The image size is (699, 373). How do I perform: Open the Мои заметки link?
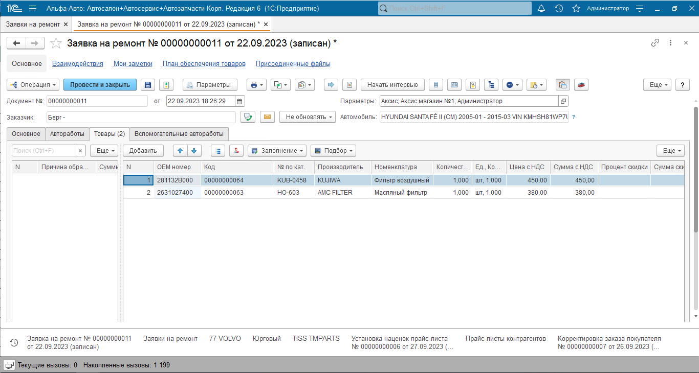pyautogui.click(x=133, y=64)
